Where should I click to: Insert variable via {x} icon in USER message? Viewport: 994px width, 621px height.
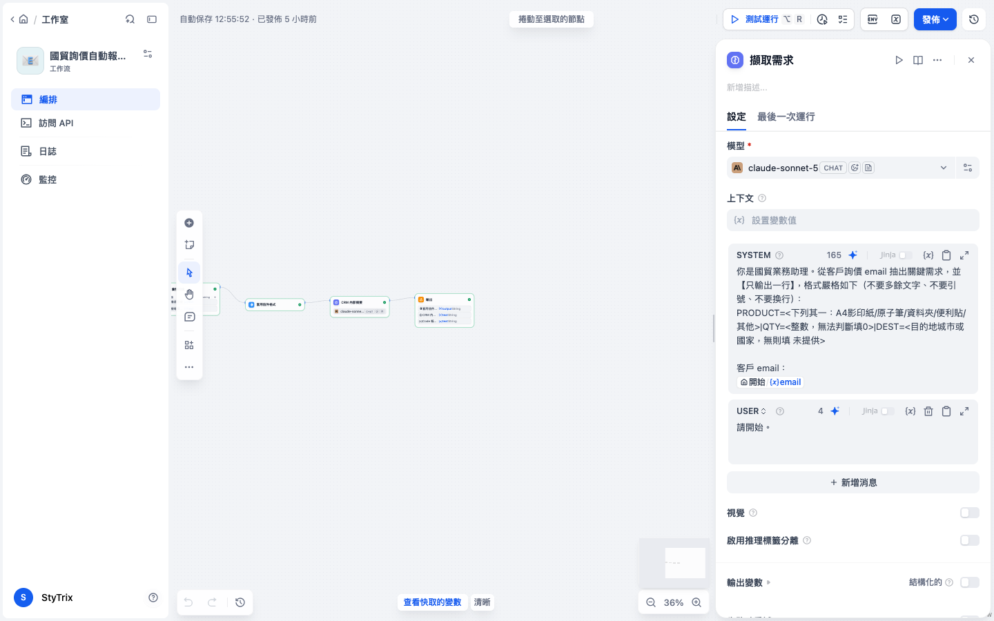910,411
